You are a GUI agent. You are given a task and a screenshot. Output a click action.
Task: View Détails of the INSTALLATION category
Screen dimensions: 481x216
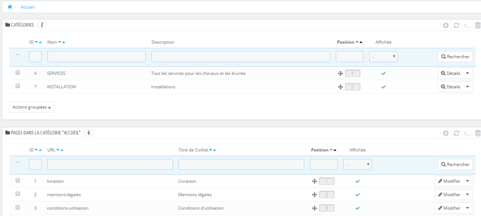tap(450, 87)
